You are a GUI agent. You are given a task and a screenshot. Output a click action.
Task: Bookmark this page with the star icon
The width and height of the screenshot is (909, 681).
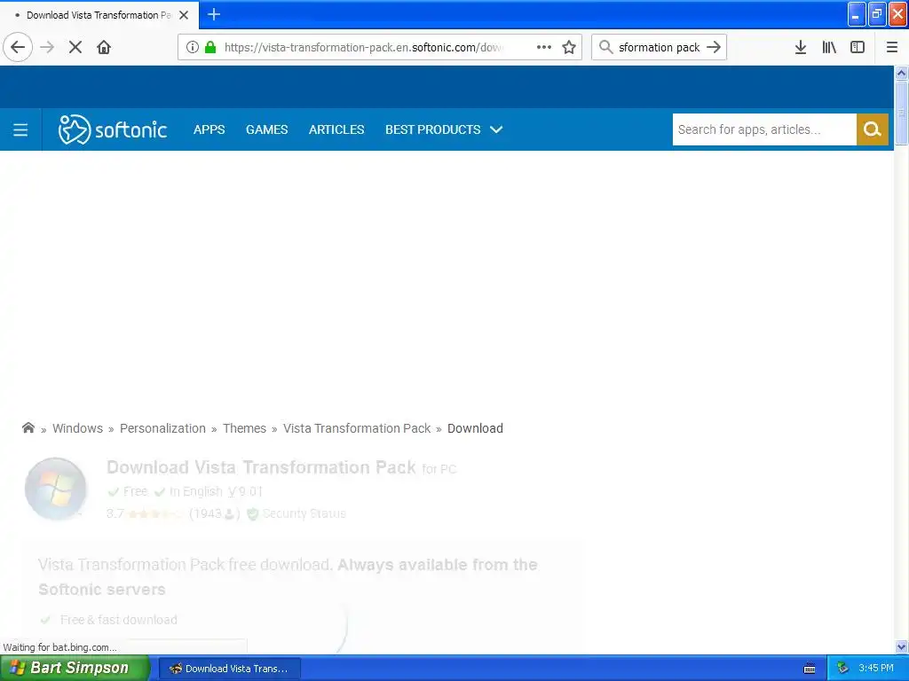[x=569, y=47]
